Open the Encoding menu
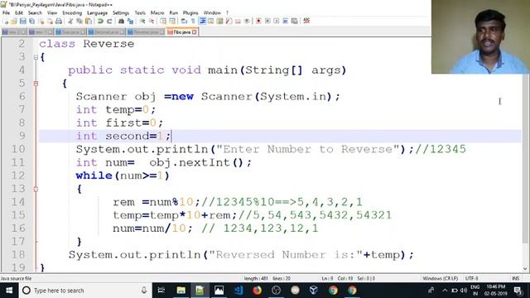 72,12
